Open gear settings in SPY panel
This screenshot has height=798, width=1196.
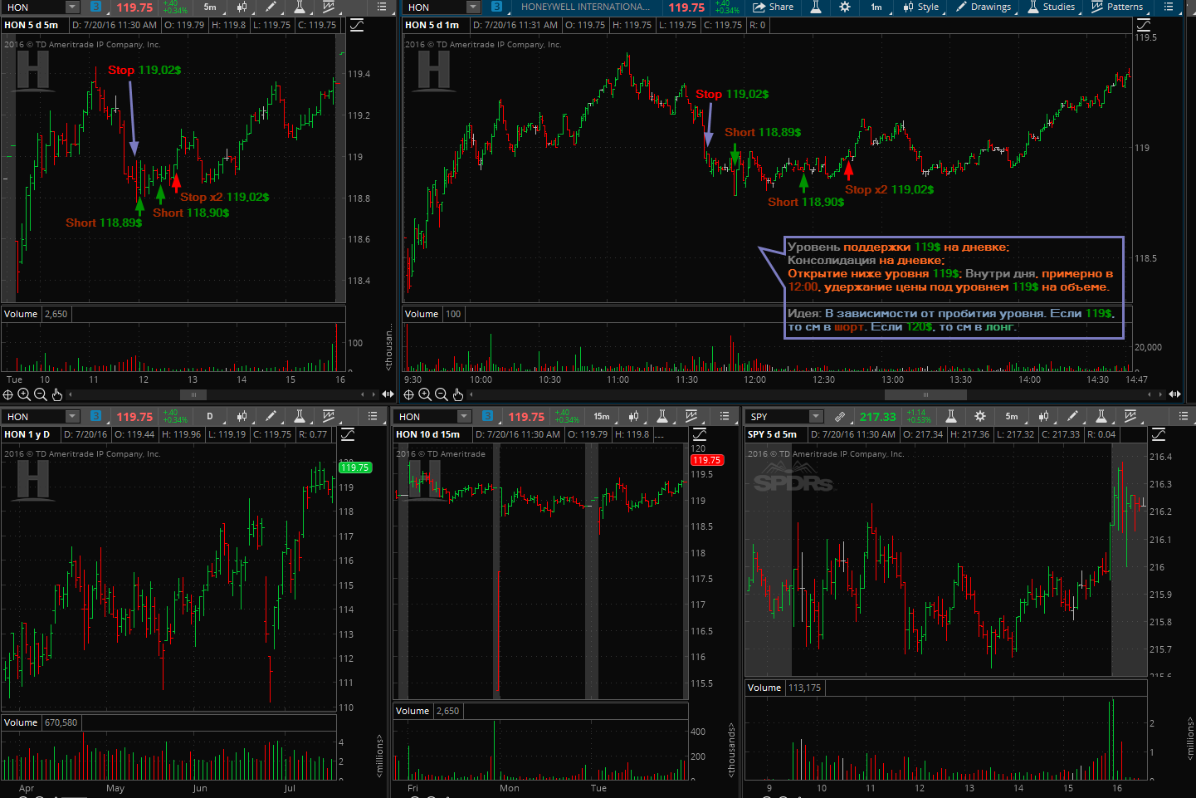[980, 416]
